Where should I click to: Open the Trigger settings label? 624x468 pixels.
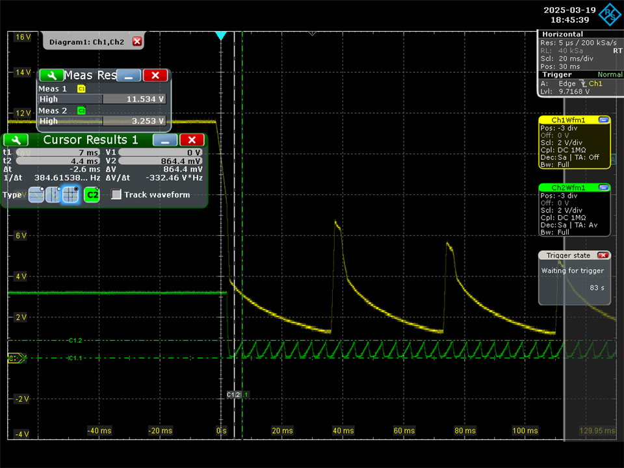pos(556,75)
